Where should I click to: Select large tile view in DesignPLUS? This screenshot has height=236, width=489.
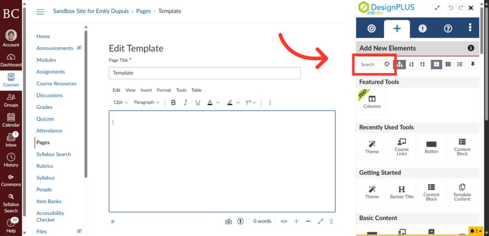point(436,64)
